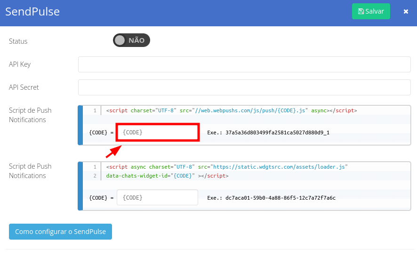Click the static.wdgtsrc.com loader.js script line

pos(227,167)
